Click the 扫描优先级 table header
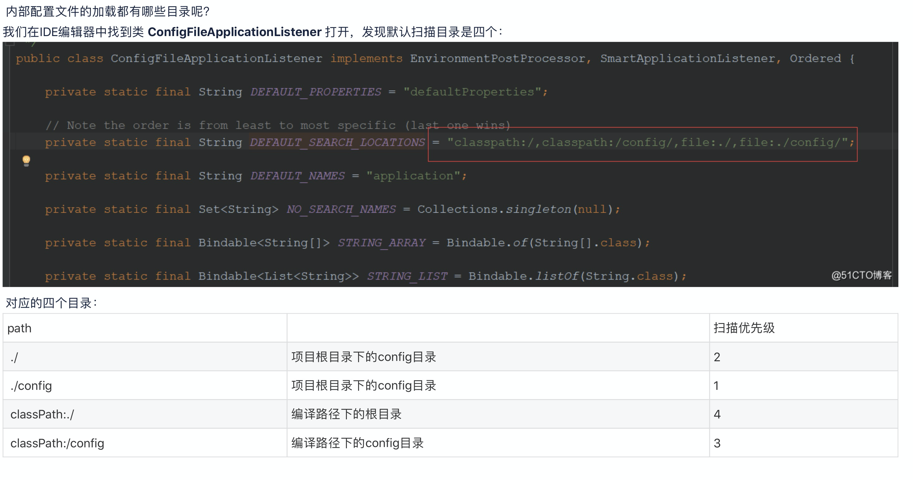The image size is (913, 480). (744, 328)
